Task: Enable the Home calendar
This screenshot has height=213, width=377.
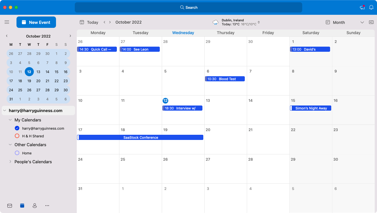Action: pos(17,153)
